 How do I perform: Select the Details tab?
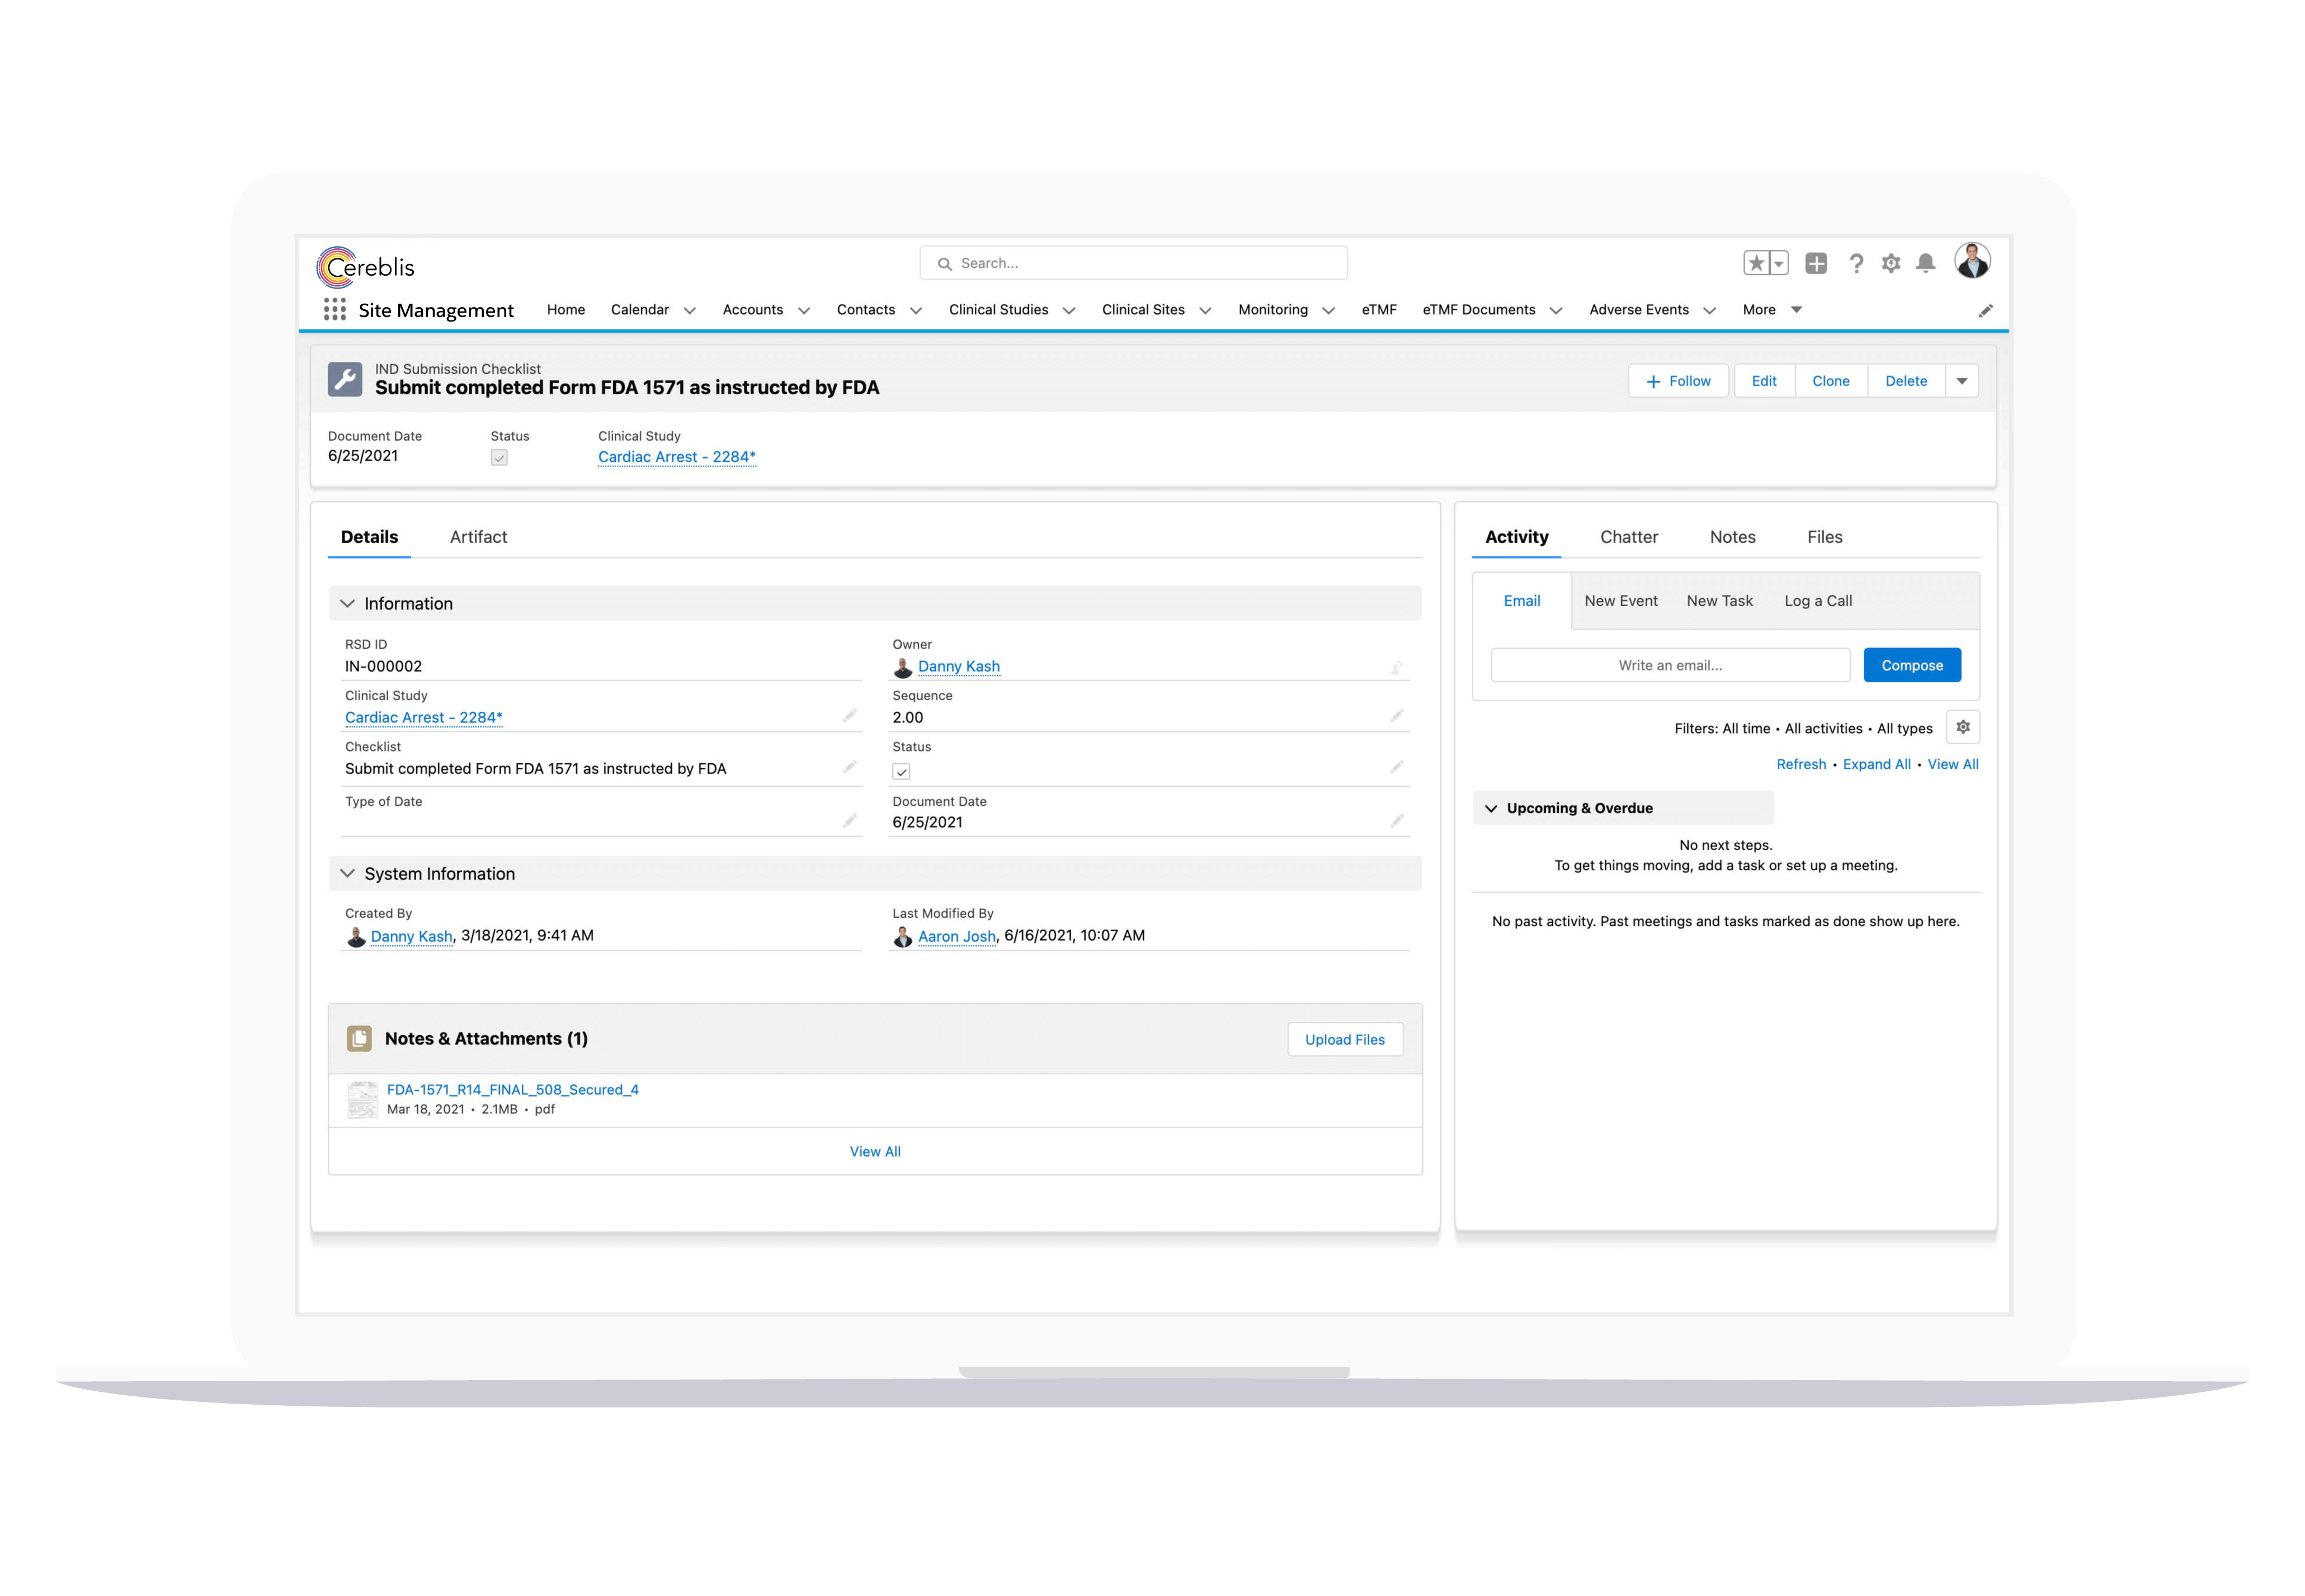pyautogui.click(x=369, y=537)
